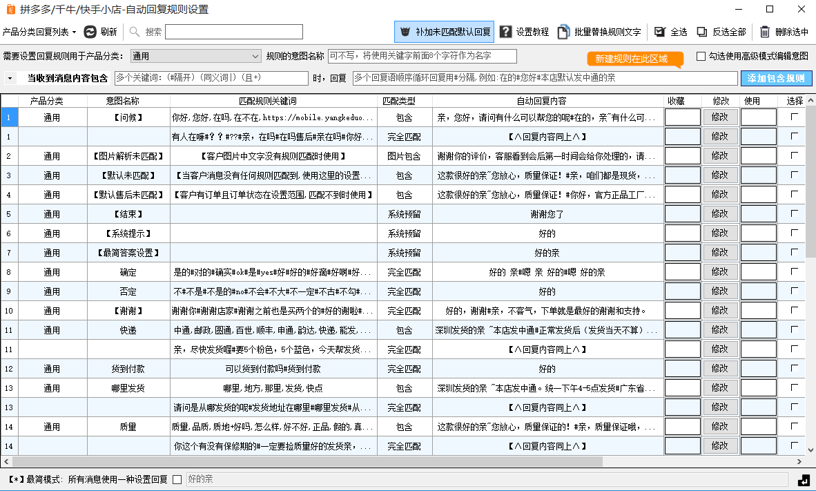
Task: Click the app logo in the title bar
Action: (10, 9)
